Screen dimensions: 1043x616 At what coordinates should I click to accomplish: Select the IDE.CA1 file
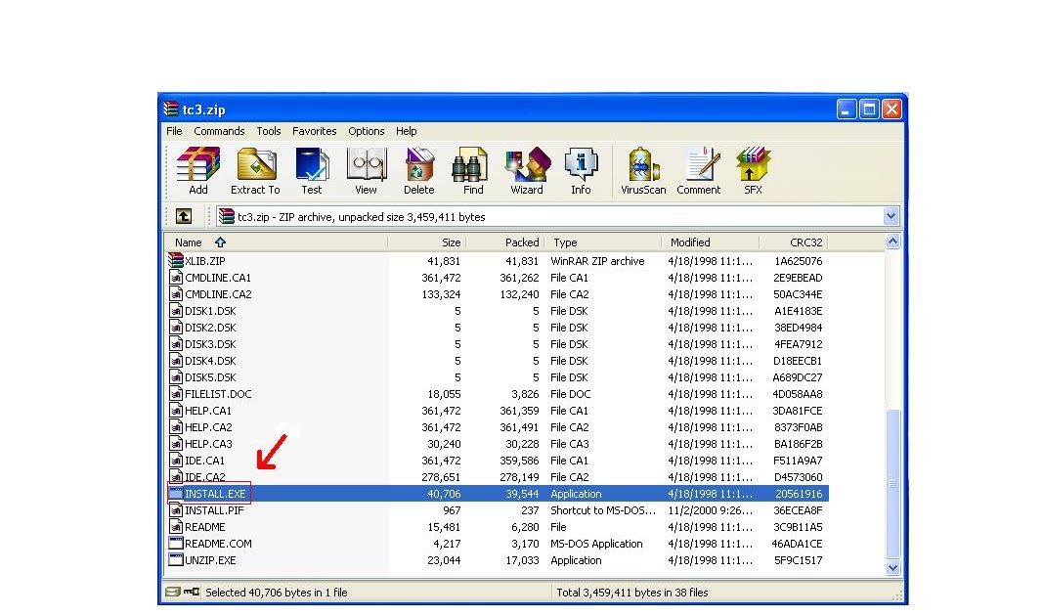205,461
